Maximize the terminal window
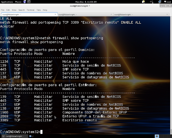The width and height of the screenshot is (172, 138). (x=166, y=6)
